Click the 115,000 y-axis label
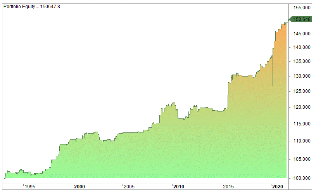The height and width of the screenshot is (193, 316). pos(302,124)
